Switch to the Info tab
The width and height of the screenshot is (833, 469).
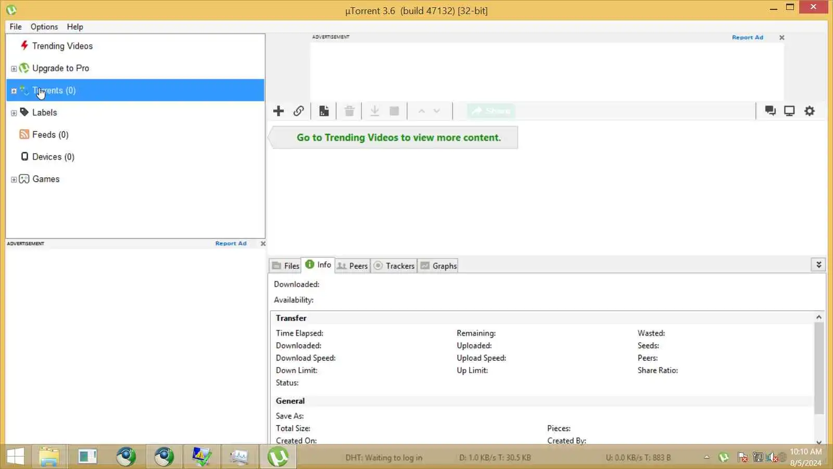click(x=318, y=265)
